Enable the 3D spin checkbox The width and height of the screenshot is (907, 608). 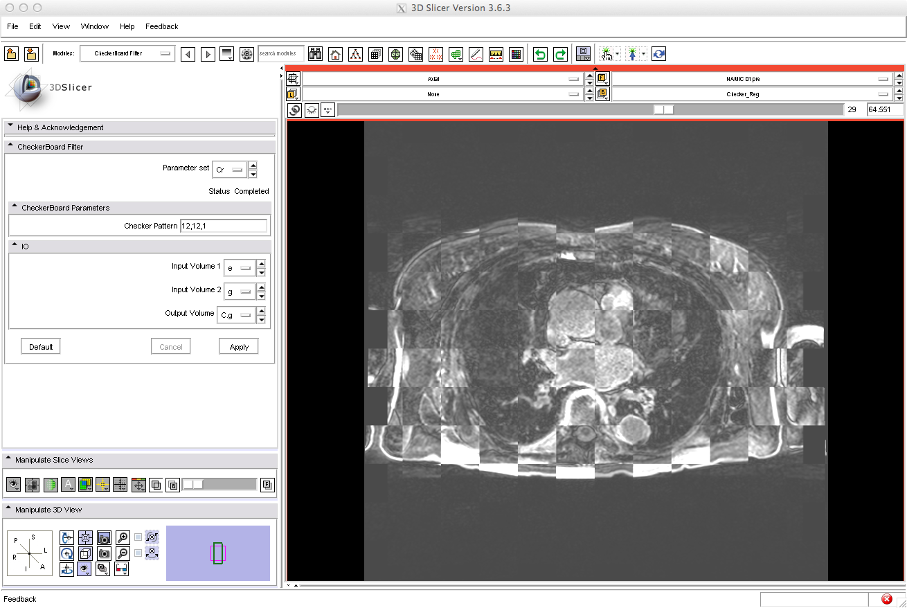click(138, 537)
